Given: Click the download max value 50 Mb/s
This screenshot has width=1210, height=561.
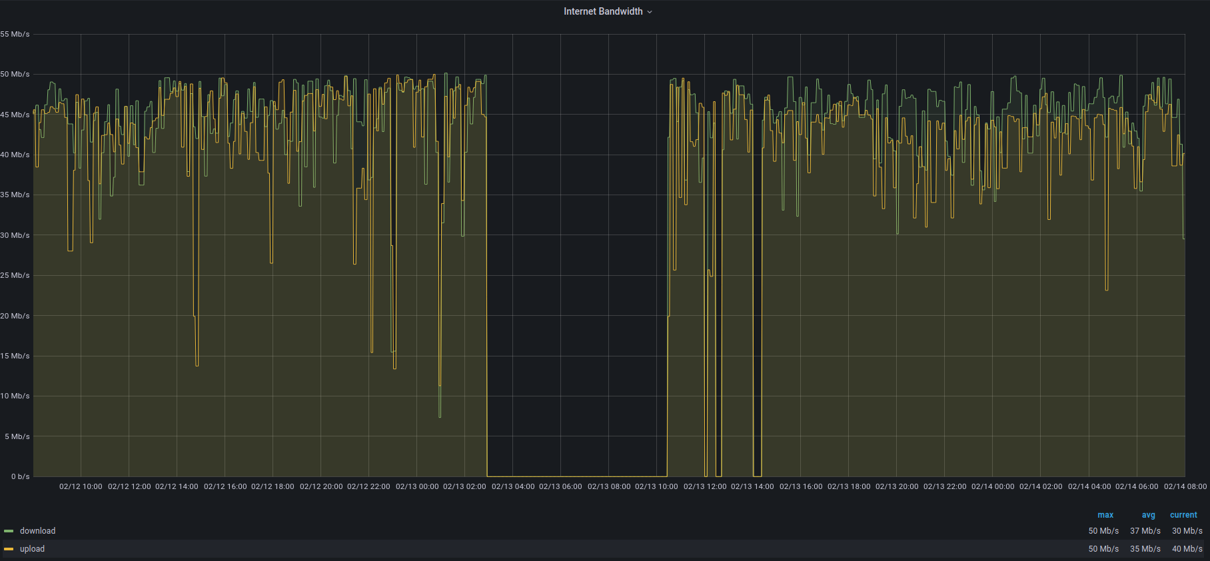Looking at the screenshot, I should pos(1103,531).
